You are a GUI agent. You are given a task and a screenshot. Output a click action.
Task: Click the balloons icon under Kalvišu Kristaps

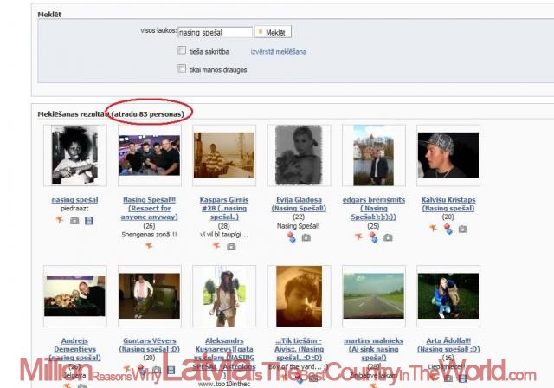[448, 229]
